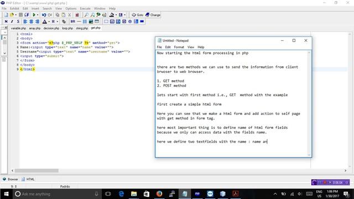Open the Format menu in Notepad

[x=179, y=47]
